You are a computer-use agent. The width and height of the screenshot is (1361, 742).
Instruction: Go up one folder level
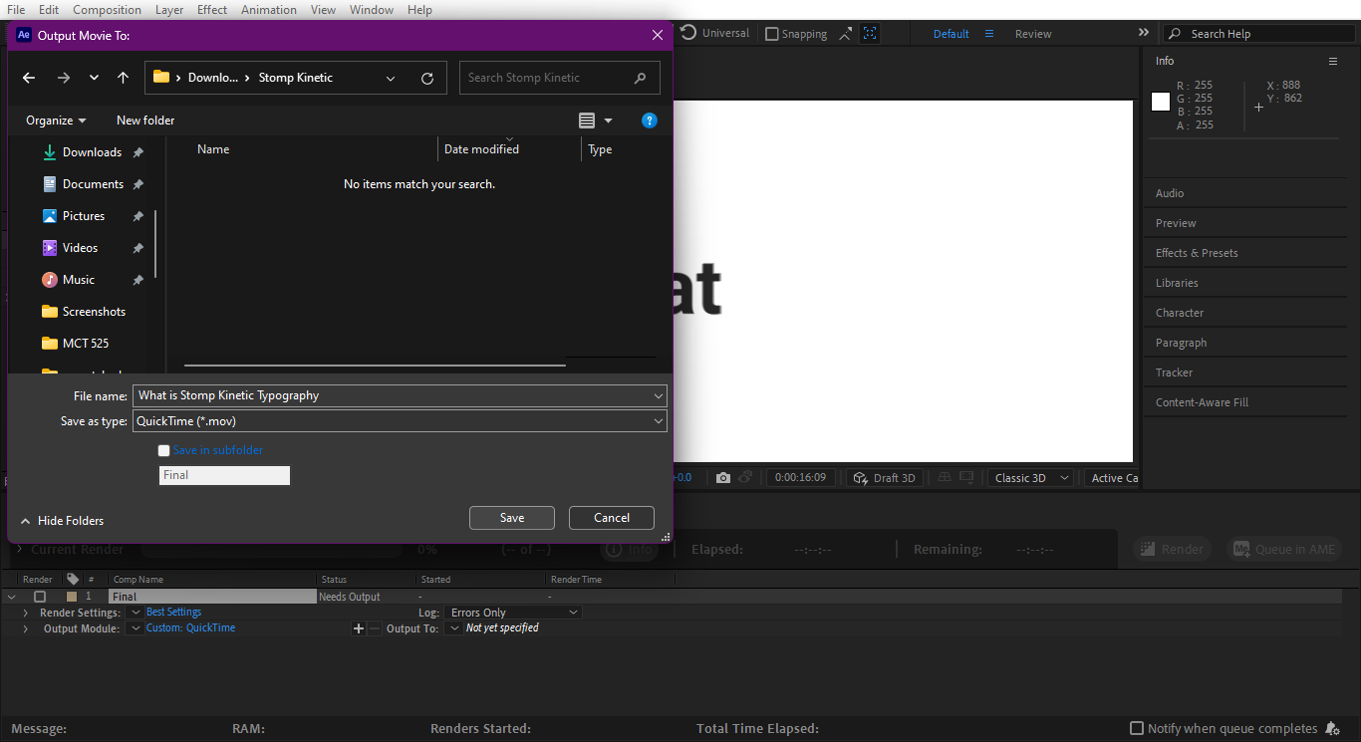click(123, 78)
